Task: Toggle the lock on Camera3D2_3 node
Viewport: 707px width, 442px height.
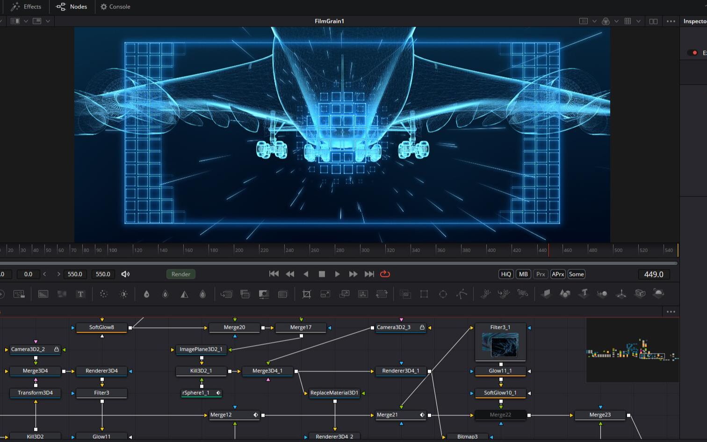Action: [422, 327]
